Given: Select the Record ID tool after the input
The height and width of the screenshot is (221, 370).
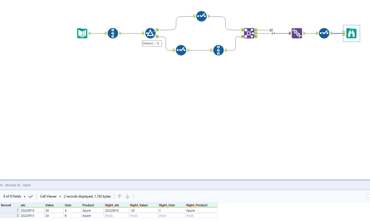Looking at the screenshot, I should (x=112, y=33).
